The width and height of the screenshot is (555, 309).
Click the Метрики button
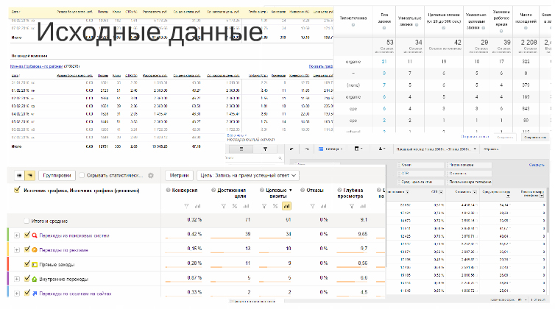(179, 176)
